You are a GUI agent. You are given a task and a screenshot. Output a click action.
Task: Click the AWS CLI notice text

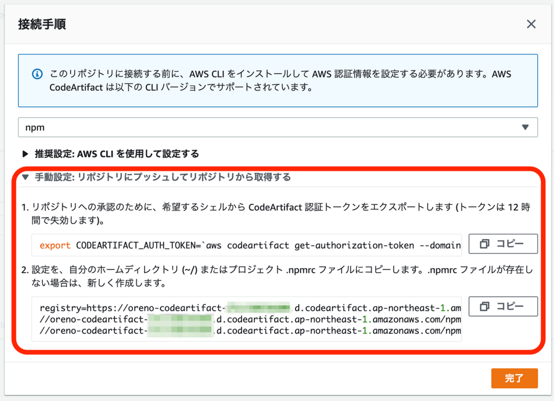280,81
